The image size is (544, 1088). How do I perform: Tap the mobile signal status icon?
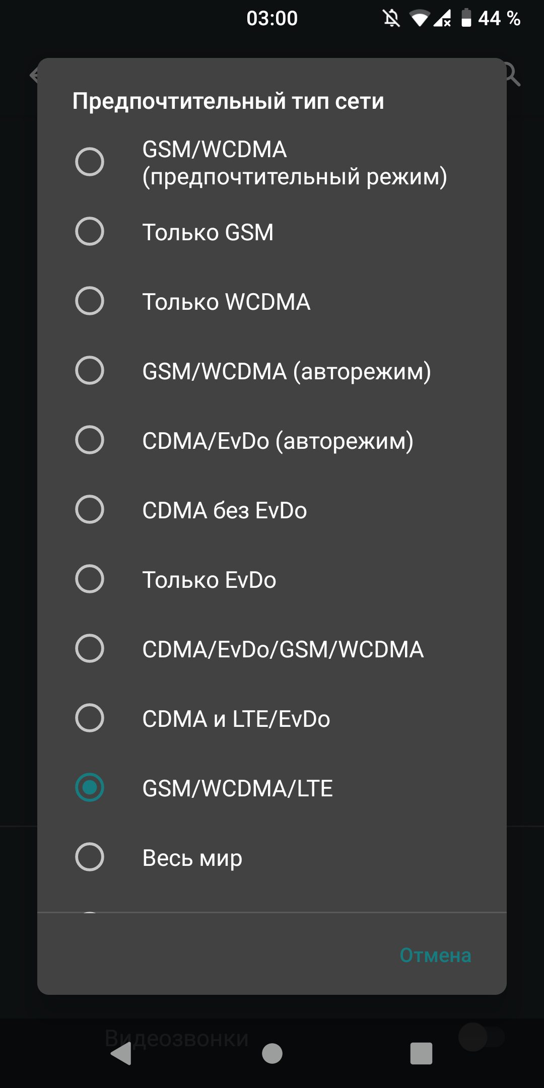pyautogui.click(x=442, y=19)
